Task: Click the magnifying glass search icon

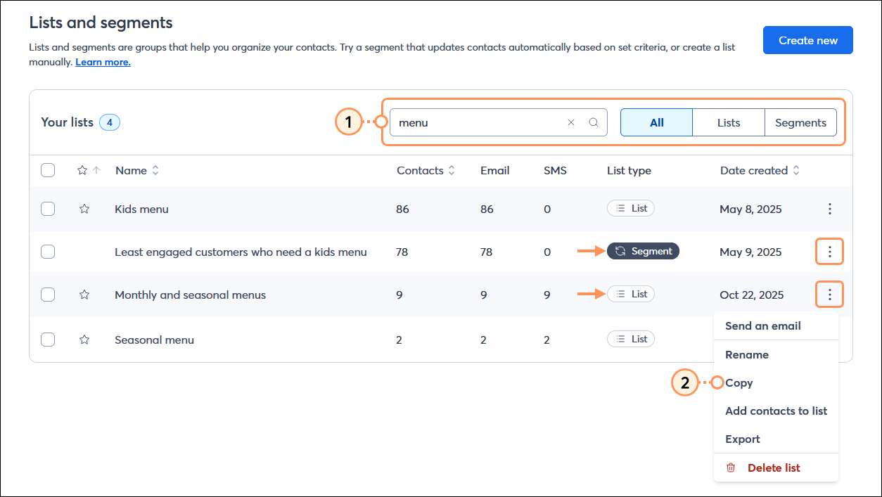Action: (594, 122)
